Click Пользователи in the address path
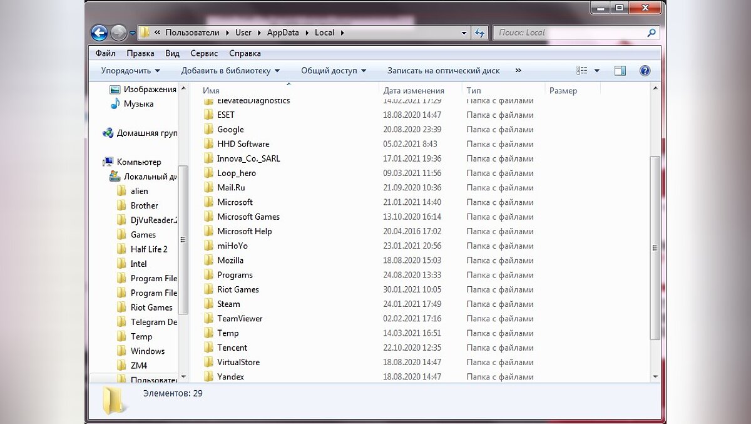The image size is (751, 424). [x=192, y=33]
